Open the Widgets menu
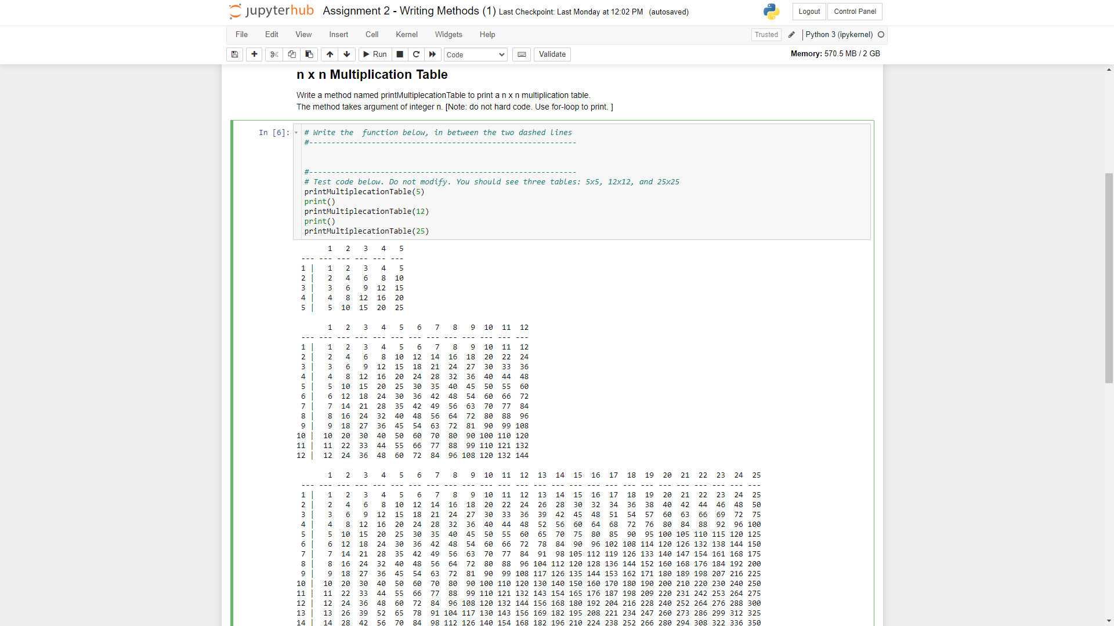The image size is (1114, 626). (x=448, y=35)
